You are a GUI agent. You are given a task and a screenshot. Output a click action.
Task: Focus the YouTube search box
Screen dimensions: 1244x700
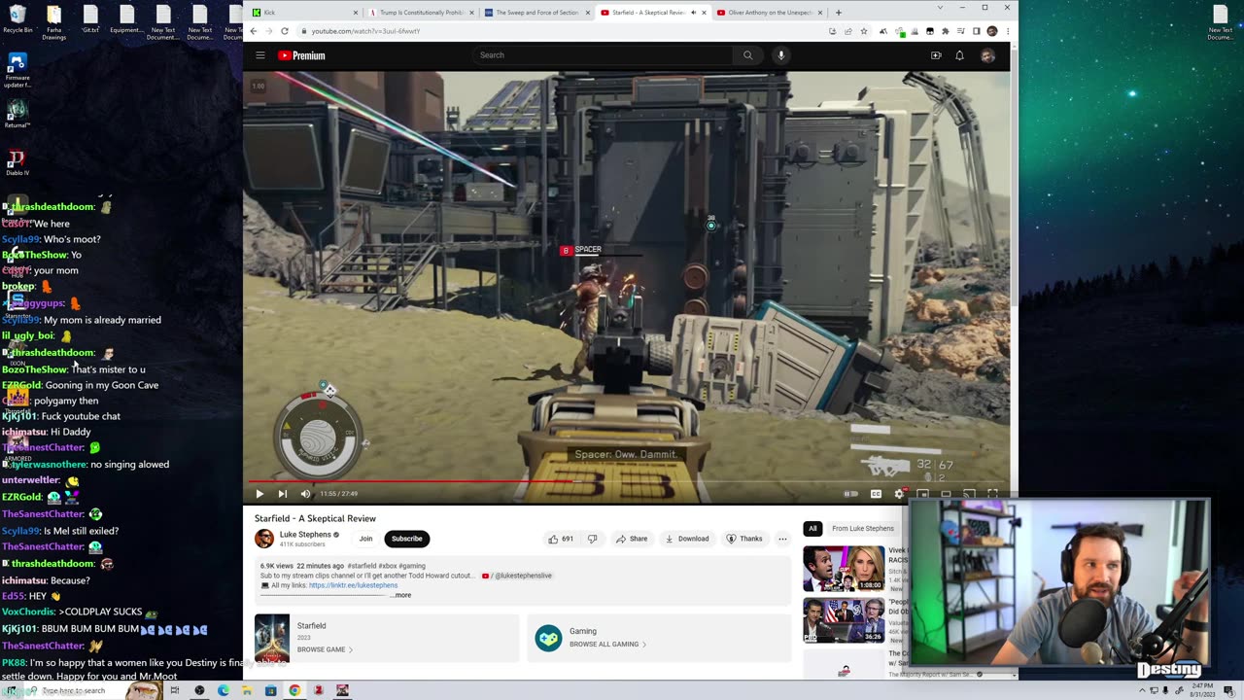604,55
